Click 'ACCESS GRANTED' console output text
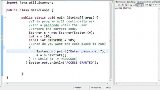Viewport: 160px width, 90px height. tap(123, 8)
